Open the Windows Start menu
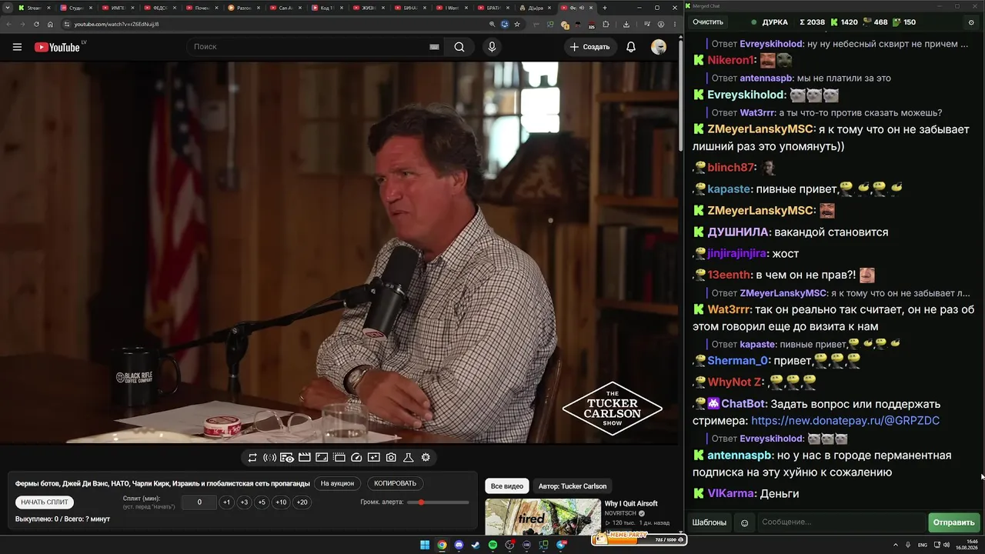The height and width of the screenshot is (554, 985). click(x=425, y=545)
